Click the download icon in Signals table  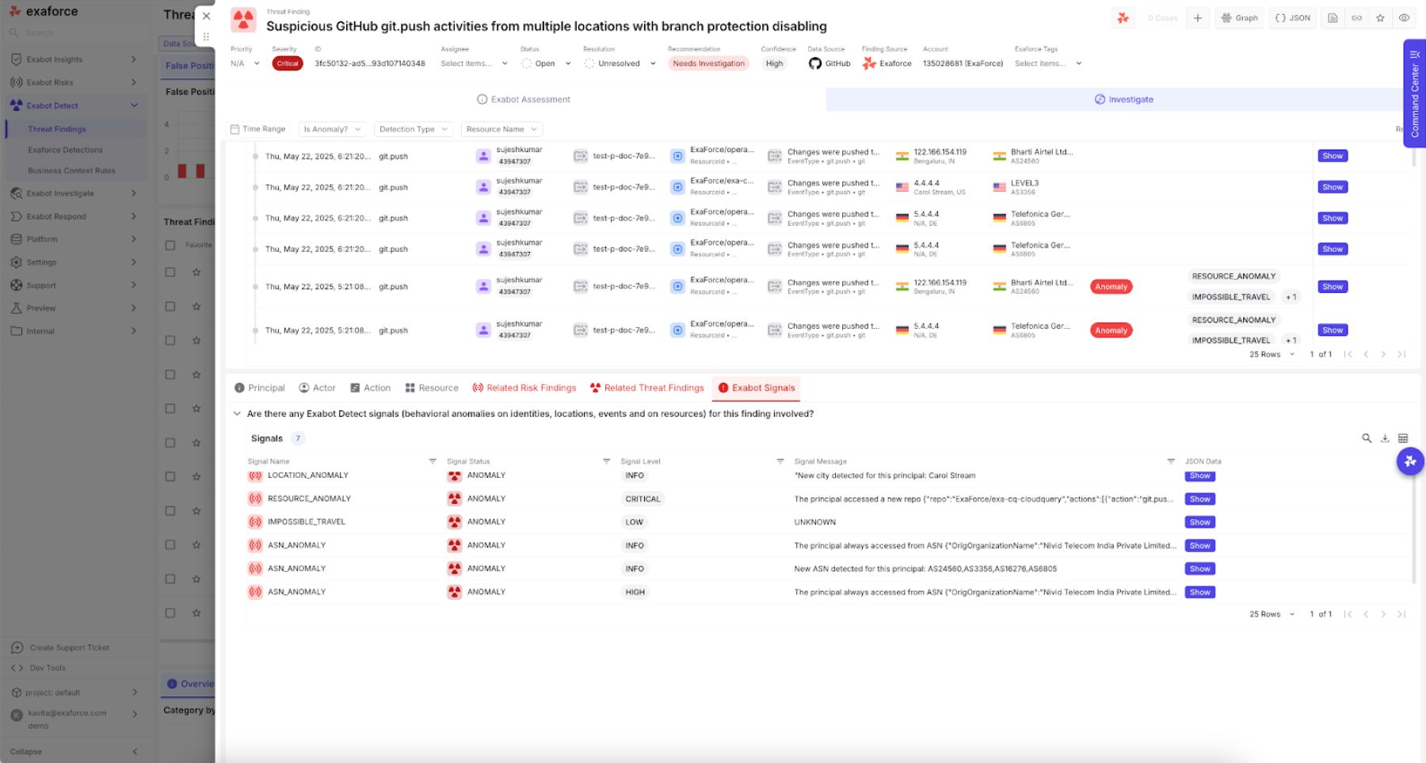[x=1385, y=438]
